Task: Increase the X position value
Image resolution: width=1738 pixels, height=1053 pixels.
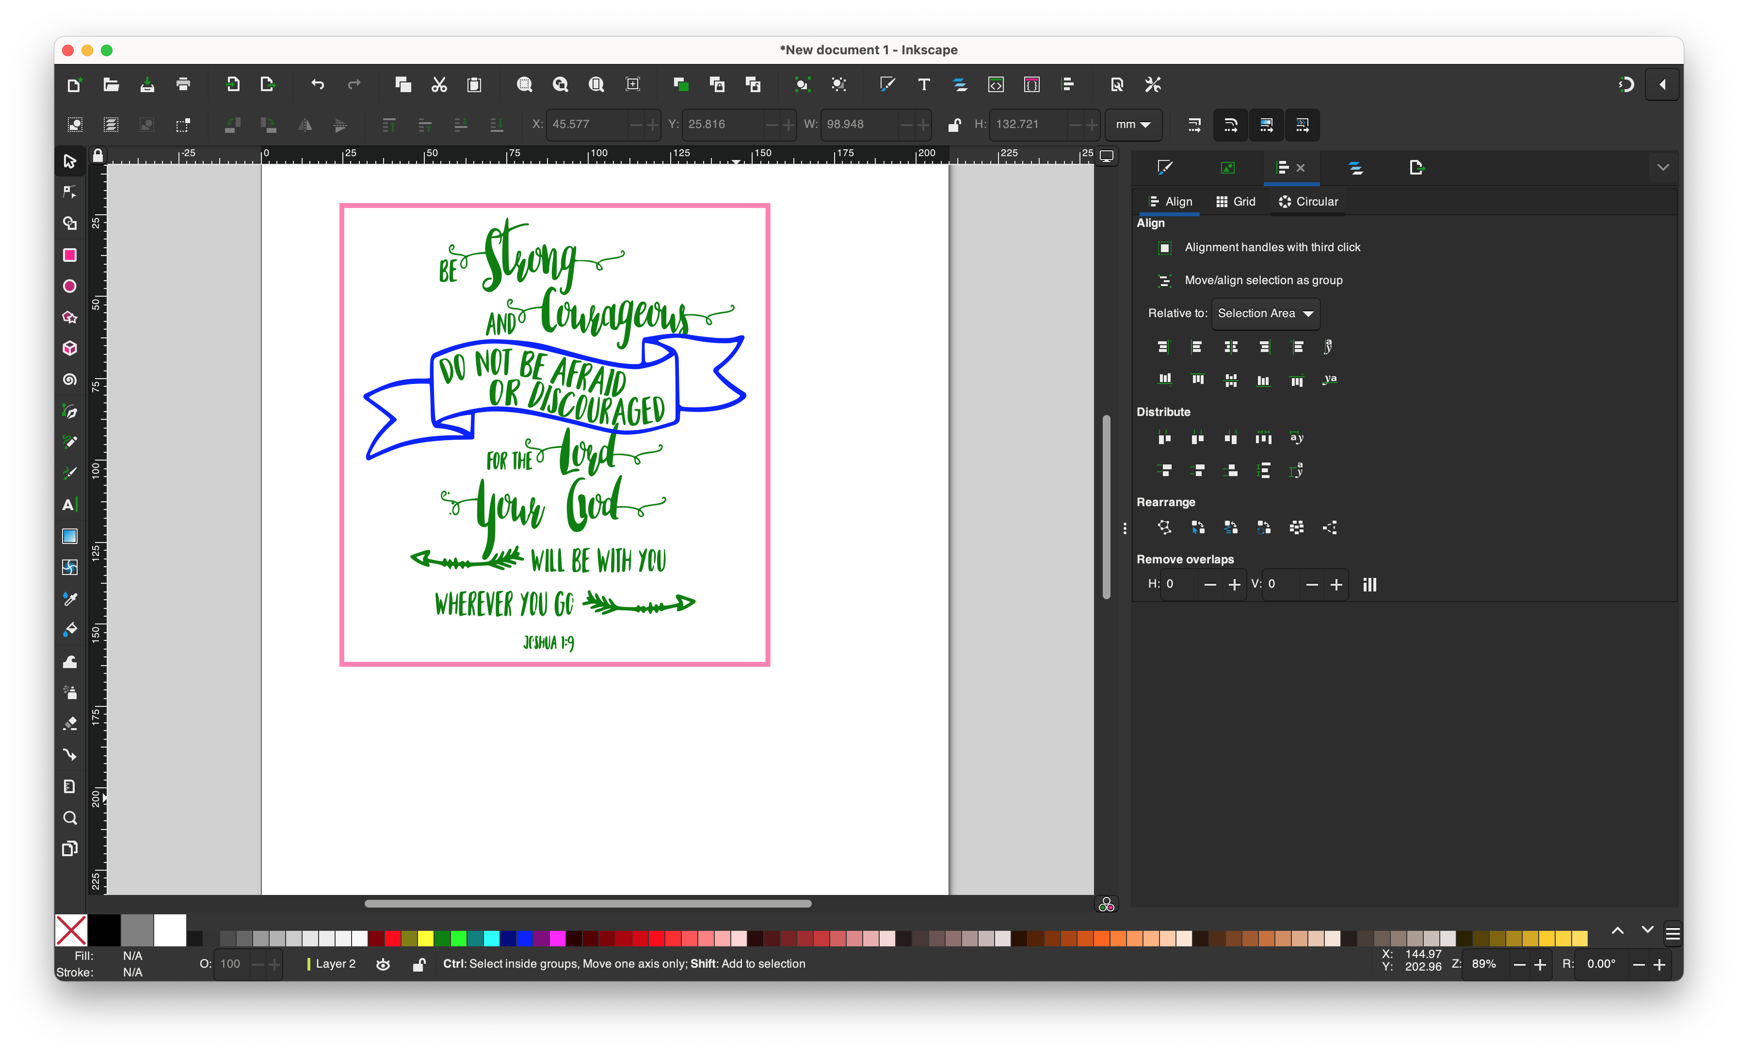Action: point(653,125)
